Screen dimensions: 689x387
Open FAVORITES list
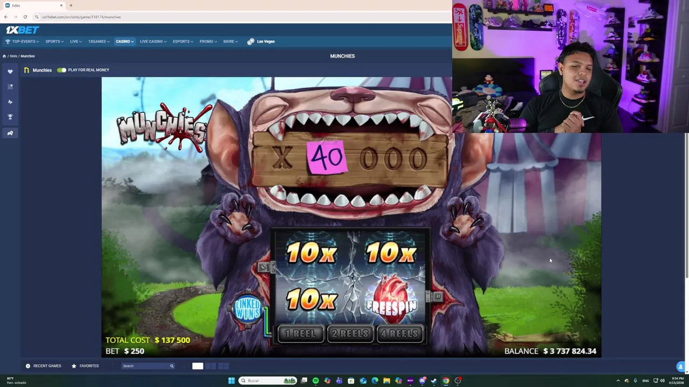tap(89, 366)
